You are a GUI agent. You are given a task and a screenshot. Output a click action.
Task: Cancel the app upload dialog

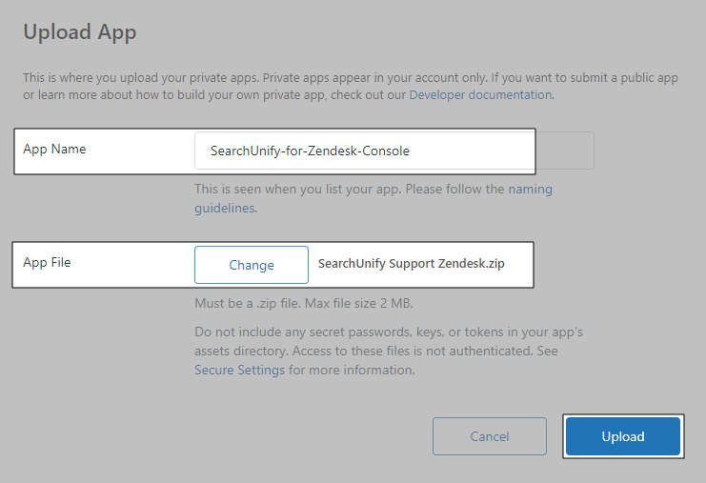click(x=489, y=436)
